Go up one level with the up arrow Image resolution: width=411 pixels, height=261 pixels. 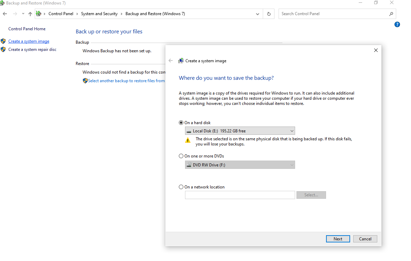click(30, 14)
